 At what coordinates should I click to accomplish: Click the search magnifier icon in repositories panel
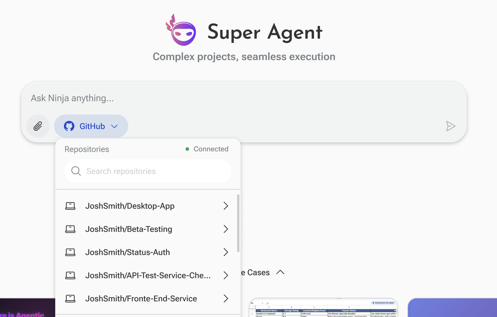point(76,171)
